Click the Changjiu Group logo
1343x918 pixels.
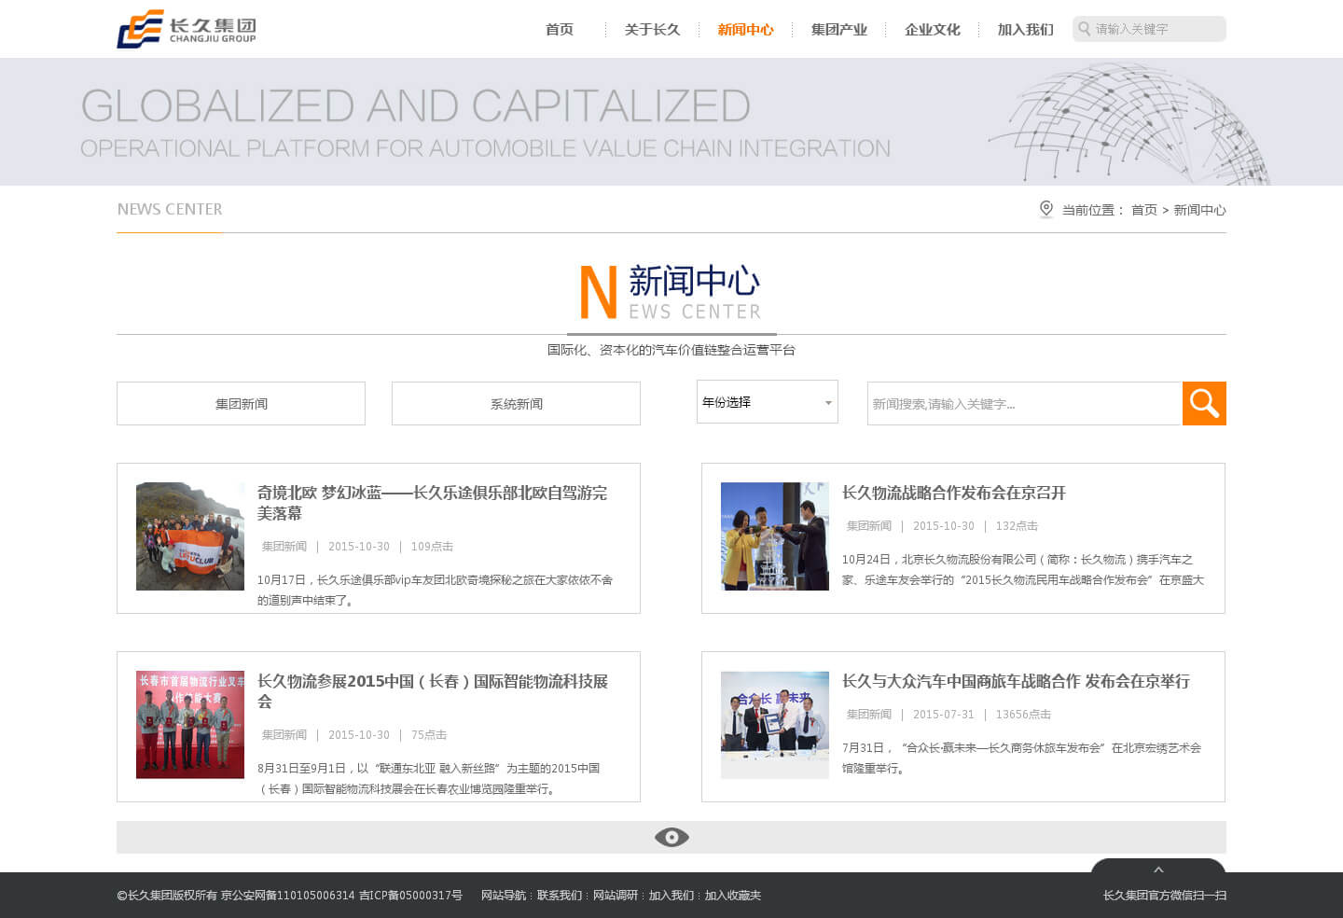click(x=187, y=29)
